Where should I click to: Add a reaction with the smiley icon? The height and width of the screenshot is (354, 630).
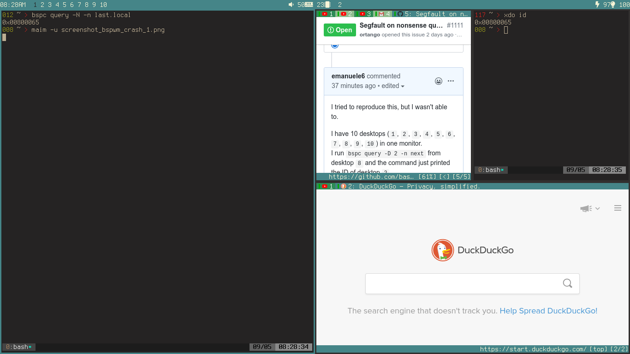coord(438,81)
